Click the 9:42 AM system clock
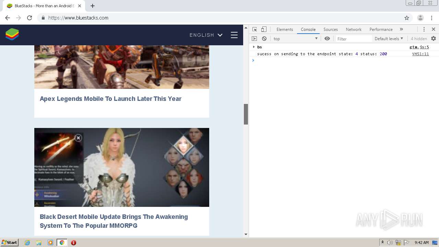Image resolution: width=439 pixels, height=247 pixels. [x=422, y=243]
